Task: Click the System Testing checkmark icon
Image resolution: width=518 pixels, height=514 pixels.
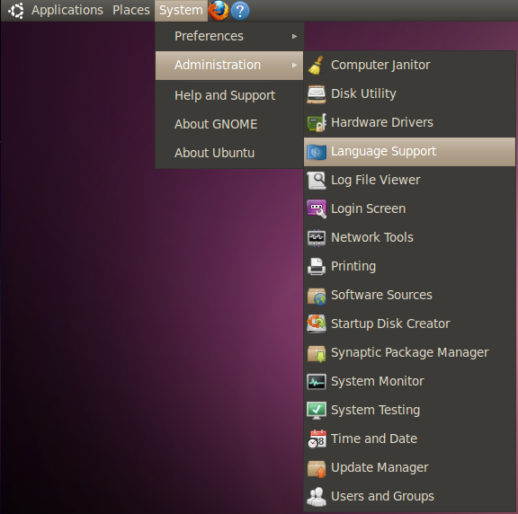Action: pos(317,411)
